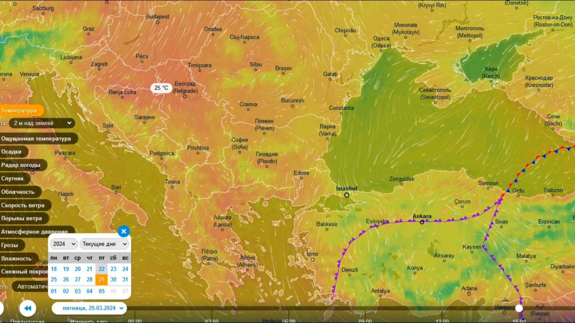Open the Текущие дни dropdown

[104, 244]
